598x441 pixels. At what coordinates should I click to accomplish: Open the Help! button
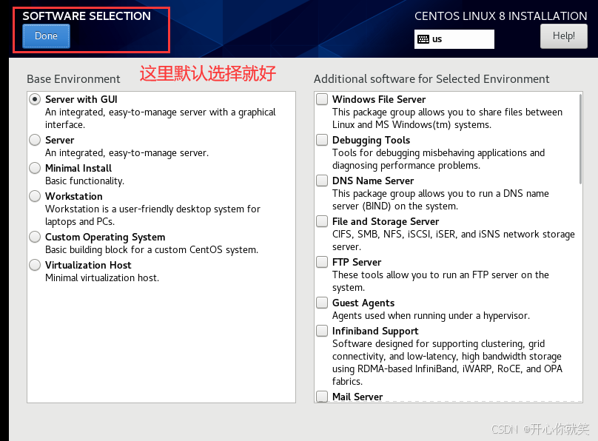[x=564, y=36]
